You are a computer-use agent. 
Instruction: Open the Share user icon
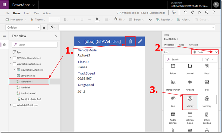(206, 12)
